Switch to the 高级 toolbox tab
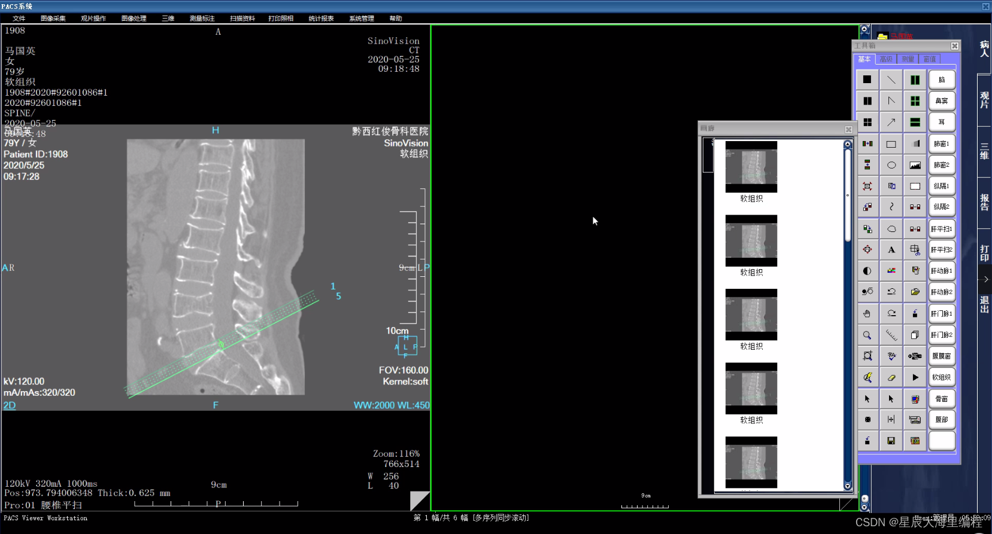 (886, 59)
